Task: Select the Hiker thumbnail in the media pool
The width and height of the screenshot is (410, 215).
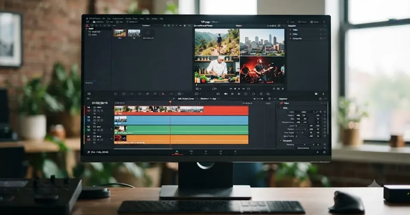Action: (x=120, y=33)
